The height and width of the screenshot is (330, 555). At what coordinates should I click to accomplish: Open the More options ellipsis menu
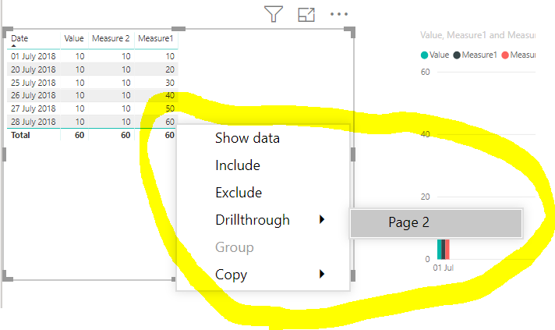[x=339, y=14]
